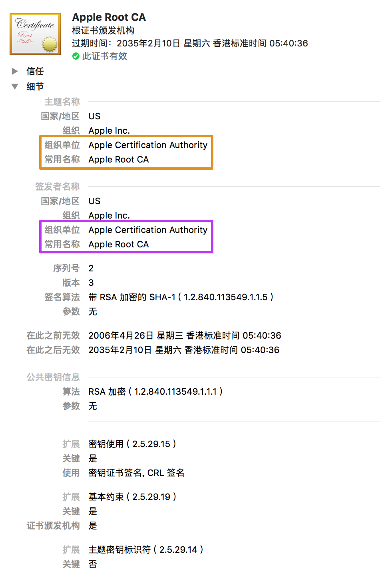Expand the 信任 disclosure triangle
This screenshot has height=572, width=390.
[15, 71]
